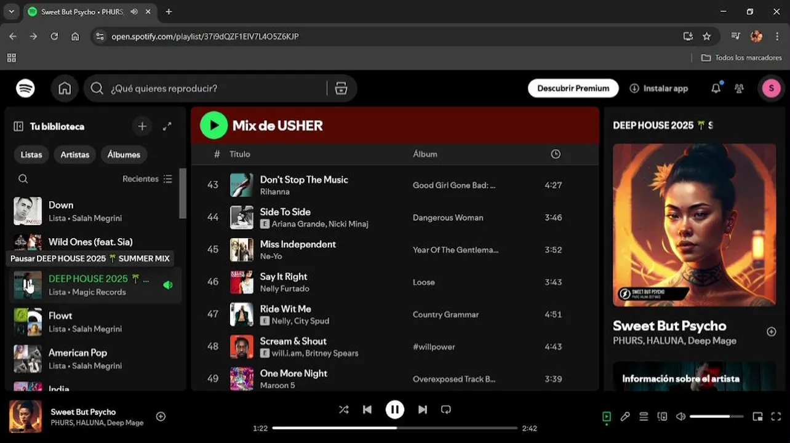The width and height of the screenshot is (790, 443).
Task: Expand library to full view arrow
Action: (x=167, y=126)
